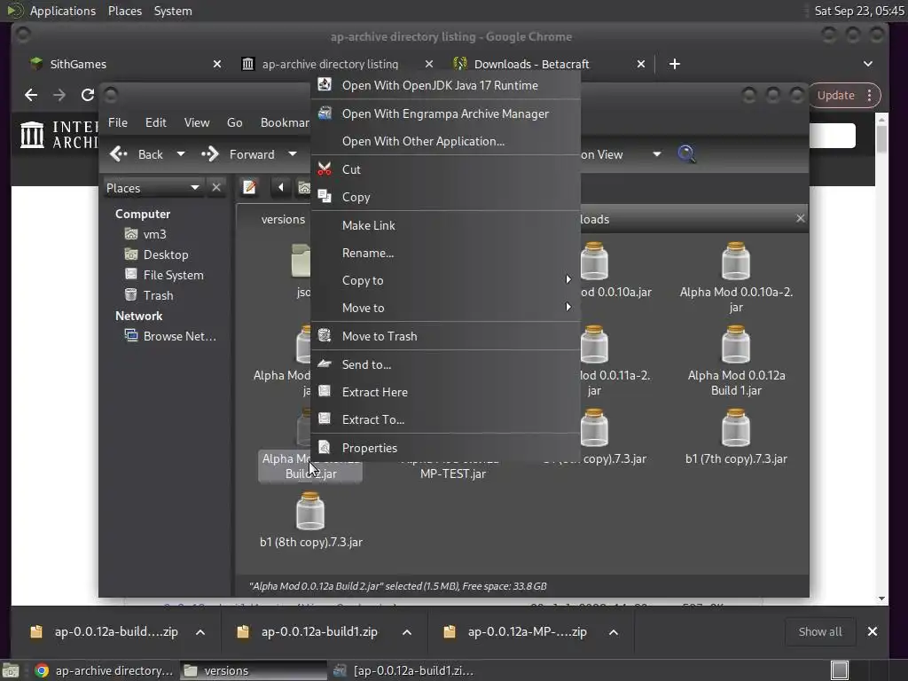Toggle the edit location pencil icon
The width and height of the screenshot is (908, 681).
[249, 188]
